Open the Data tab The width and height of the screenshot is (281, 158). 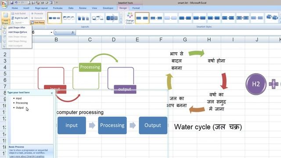tap(71, 8)
